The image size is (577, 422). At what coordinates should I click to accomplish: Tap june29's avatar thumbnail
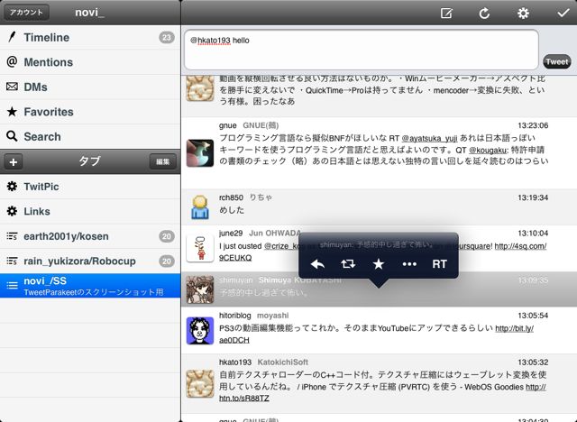click(x=200, y=248)
